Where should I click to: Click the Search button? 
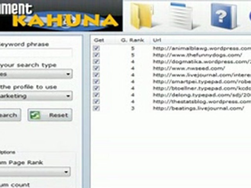click(10, 115)
